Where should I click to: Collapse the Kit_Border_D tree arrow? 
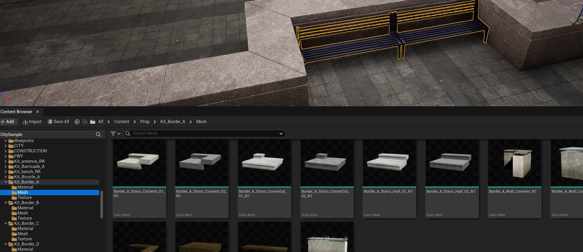pos(6,244)
